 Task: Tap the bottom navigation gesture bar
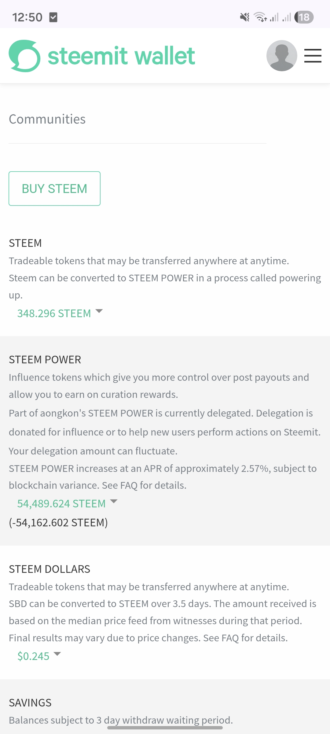pyautogui.click(x=165, y=728)
